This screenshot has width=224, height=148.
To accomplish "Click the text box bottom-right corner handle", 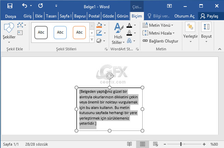I will [x=142, y=131].
